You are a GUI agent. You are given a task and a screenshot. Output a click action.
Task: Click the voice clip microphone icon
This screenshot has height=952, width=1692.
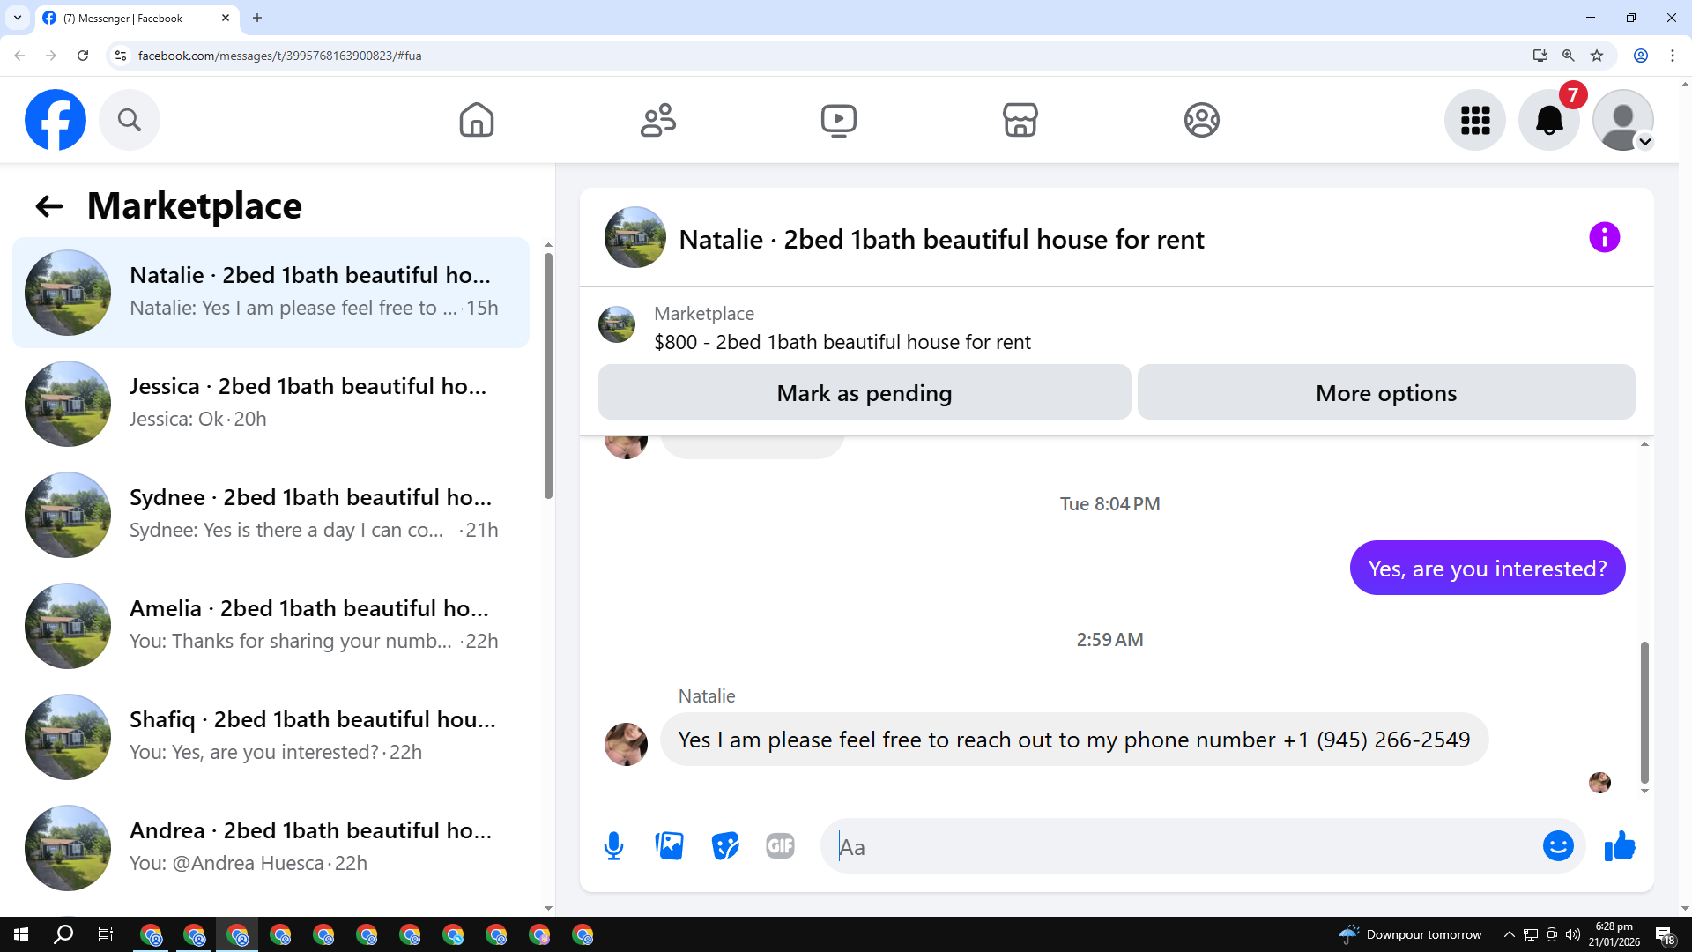(x=613, y=846)
